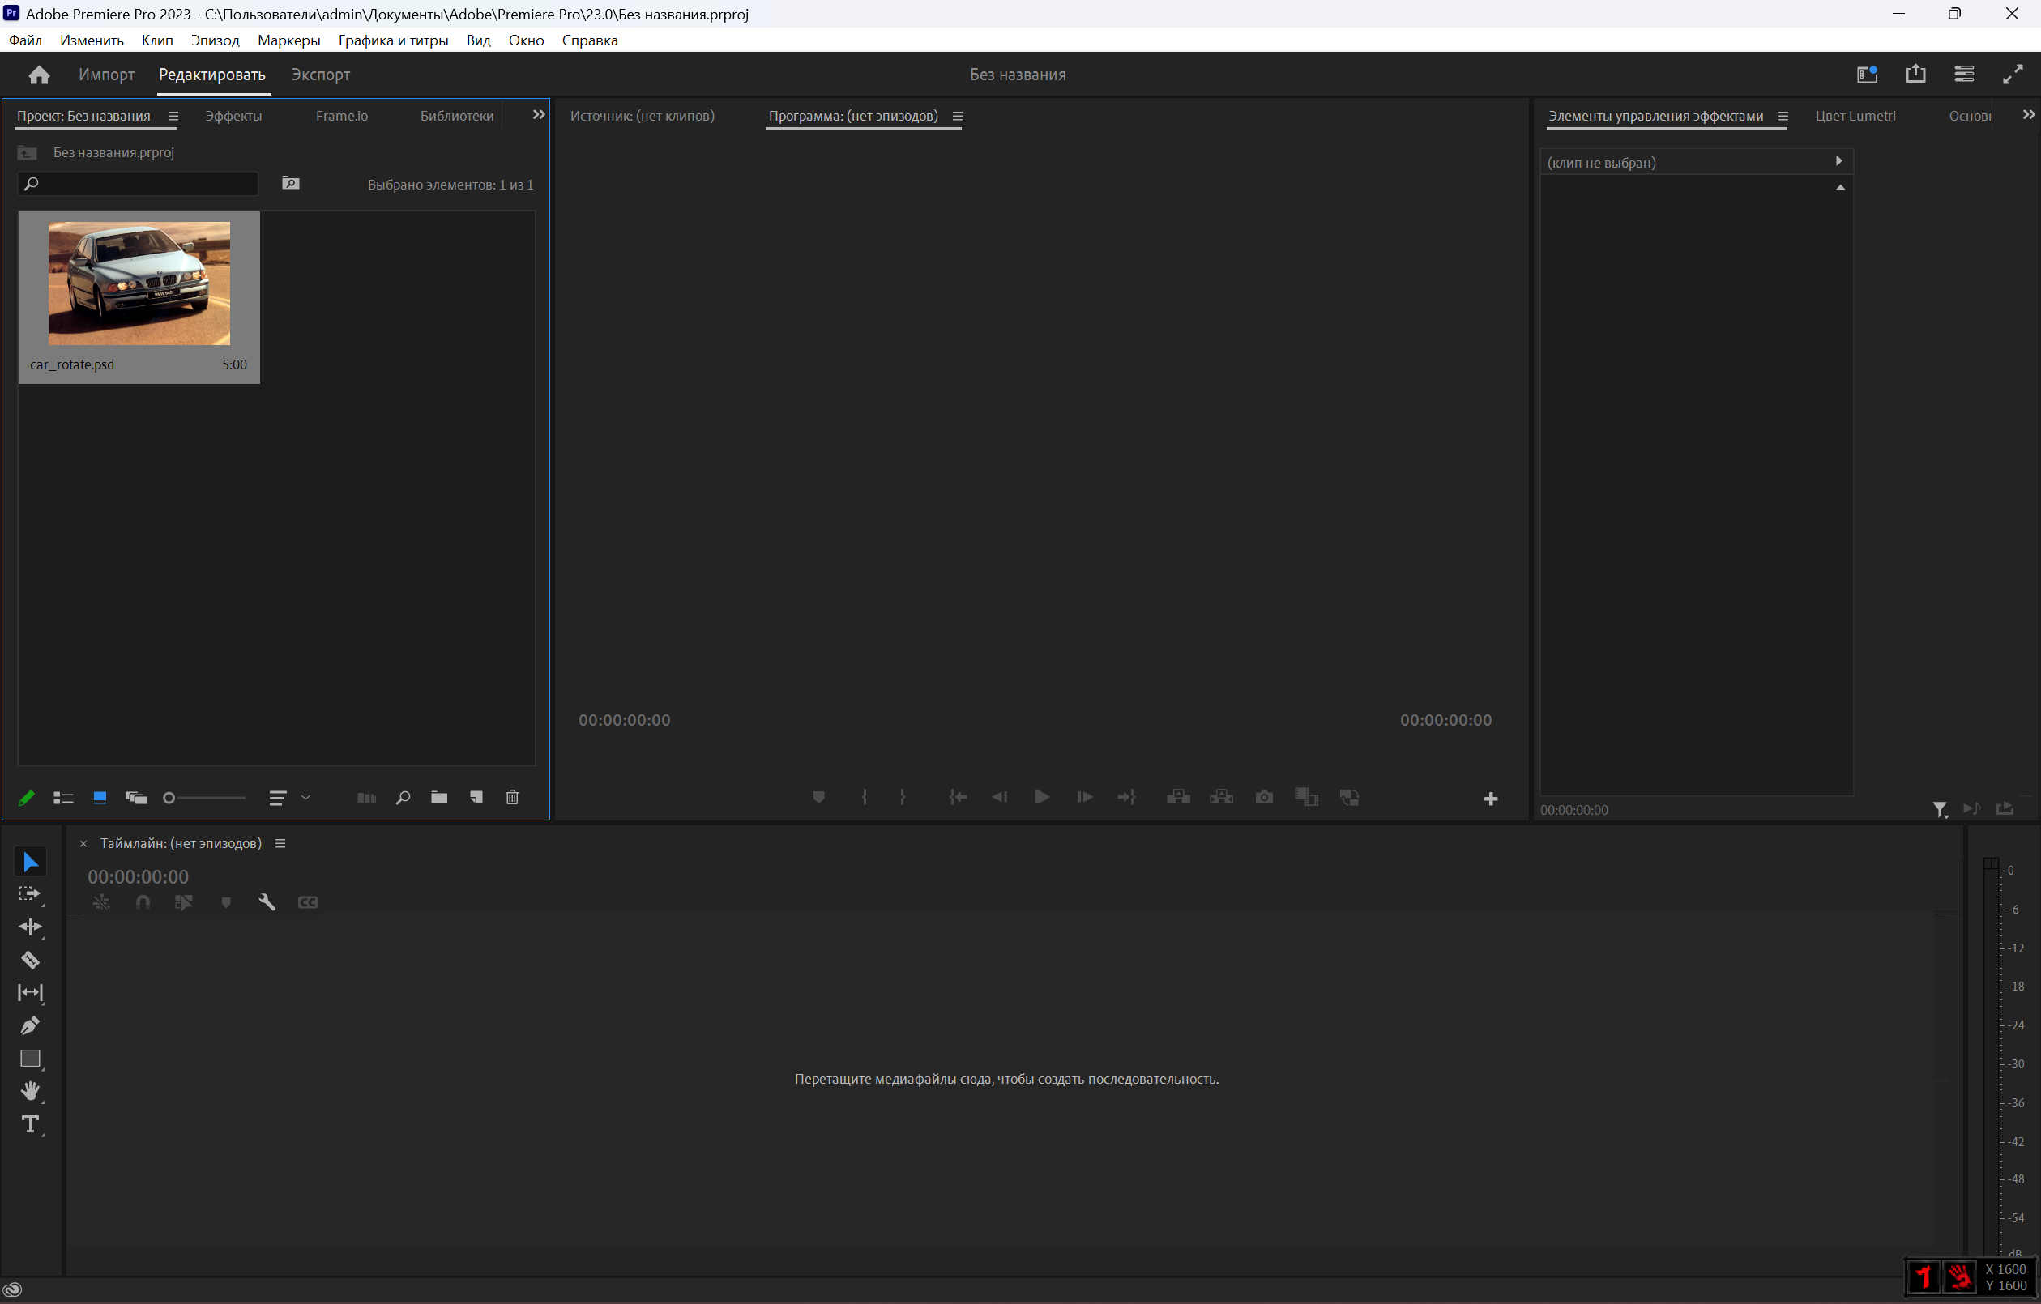Go to the Home screen icon
2041x1304 pixels.
click(39, 75)
